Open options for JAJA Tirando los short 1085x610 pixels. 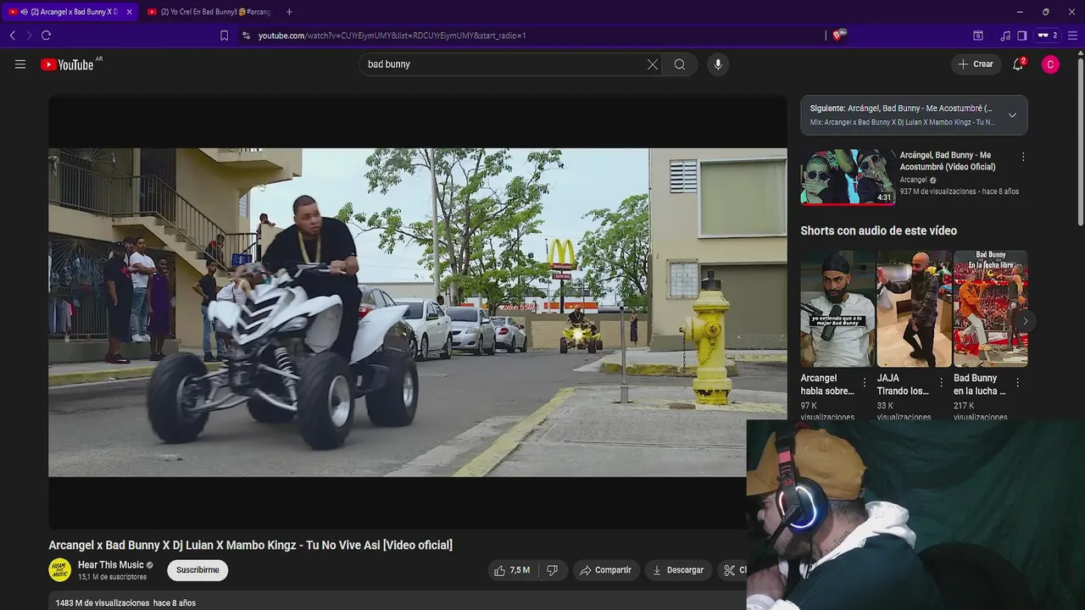pos(941,383)
